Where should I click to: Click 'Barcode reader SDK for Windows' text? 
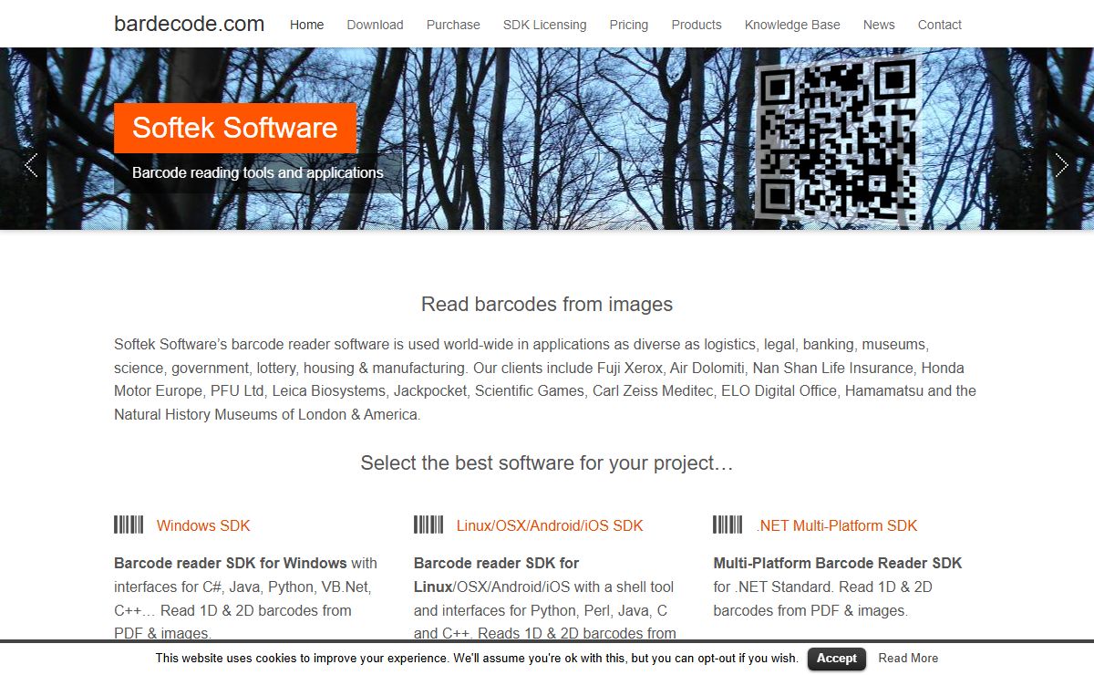point(231,563)
